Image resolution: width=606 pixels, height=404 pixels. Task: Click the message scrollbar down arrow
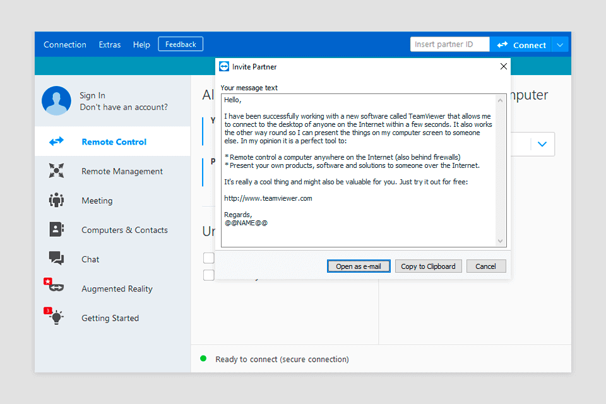500,241
